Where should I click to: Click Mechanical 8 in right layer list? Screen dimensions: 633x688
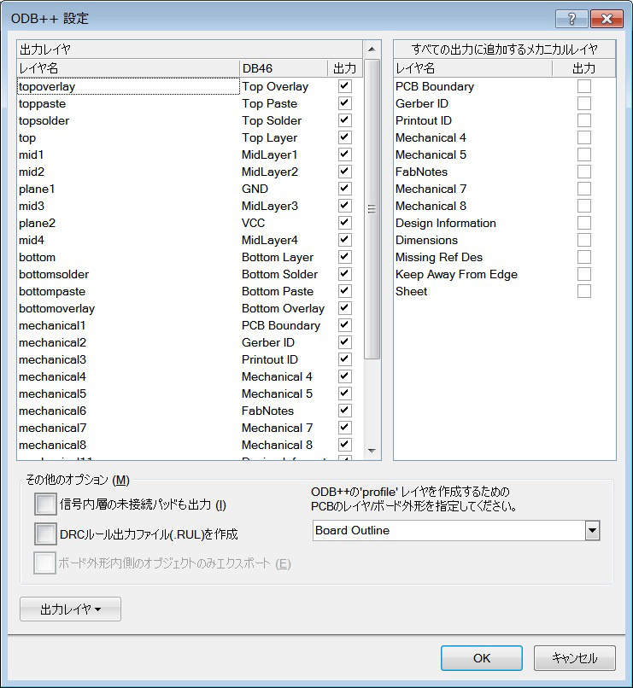[x=431, y=206]
